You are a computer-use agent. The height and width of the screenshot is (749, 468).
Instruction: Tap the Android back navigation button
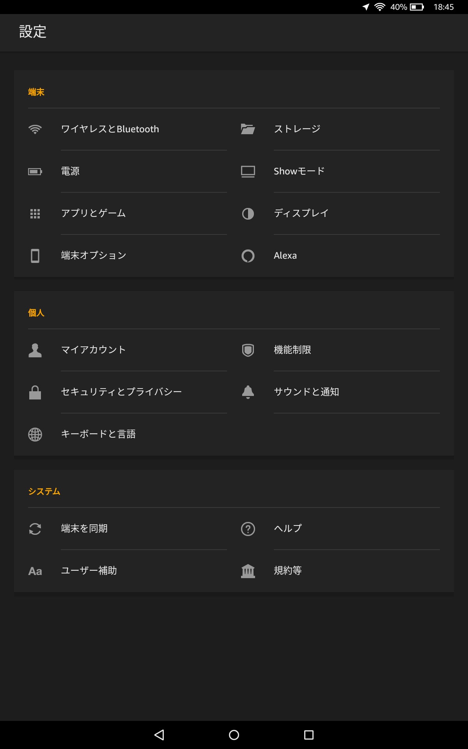coord(159,735)
